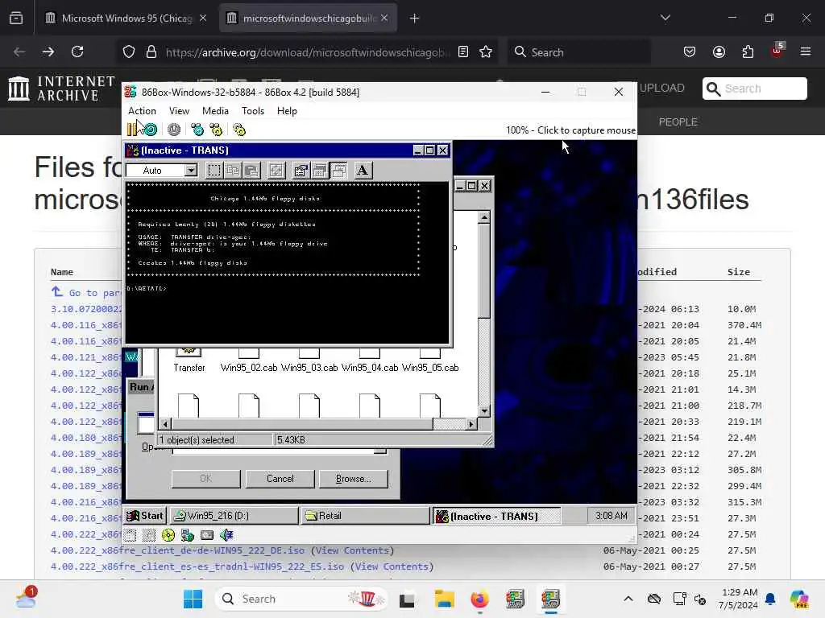Open Help menu in 86Box
This screenshot has height=618, width=825.
[x=287, y=111]
